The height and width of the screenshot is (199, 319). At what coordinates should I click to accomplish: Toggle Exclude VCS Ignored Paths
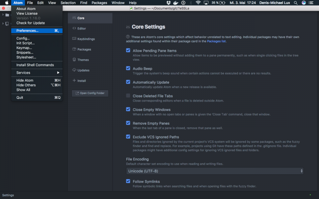tap(128, 137)
